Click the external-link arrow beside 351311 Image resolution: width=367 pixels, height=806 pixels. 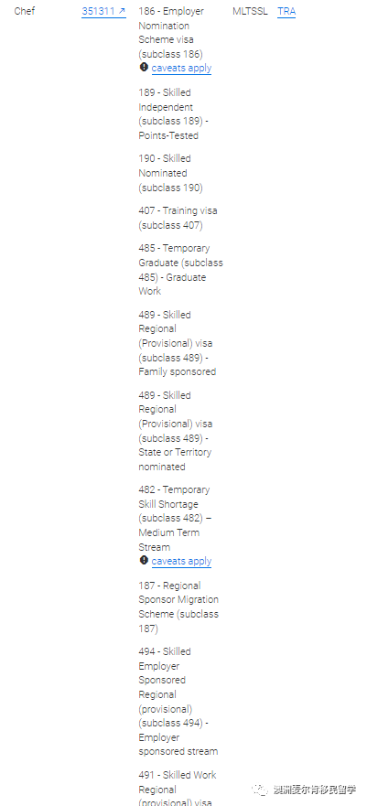click(x=123, y=11)
